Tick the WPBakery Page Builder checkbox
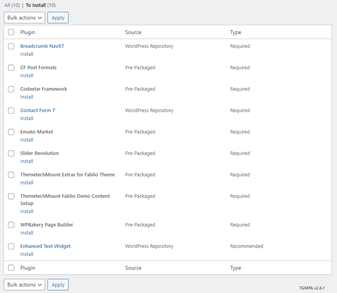The width and height of the screenshot is (337, 293). pos(11,225)
